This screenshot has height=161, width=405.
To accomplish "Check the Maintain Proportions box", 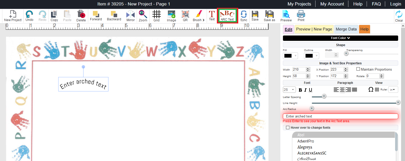I will pos(358,69).
